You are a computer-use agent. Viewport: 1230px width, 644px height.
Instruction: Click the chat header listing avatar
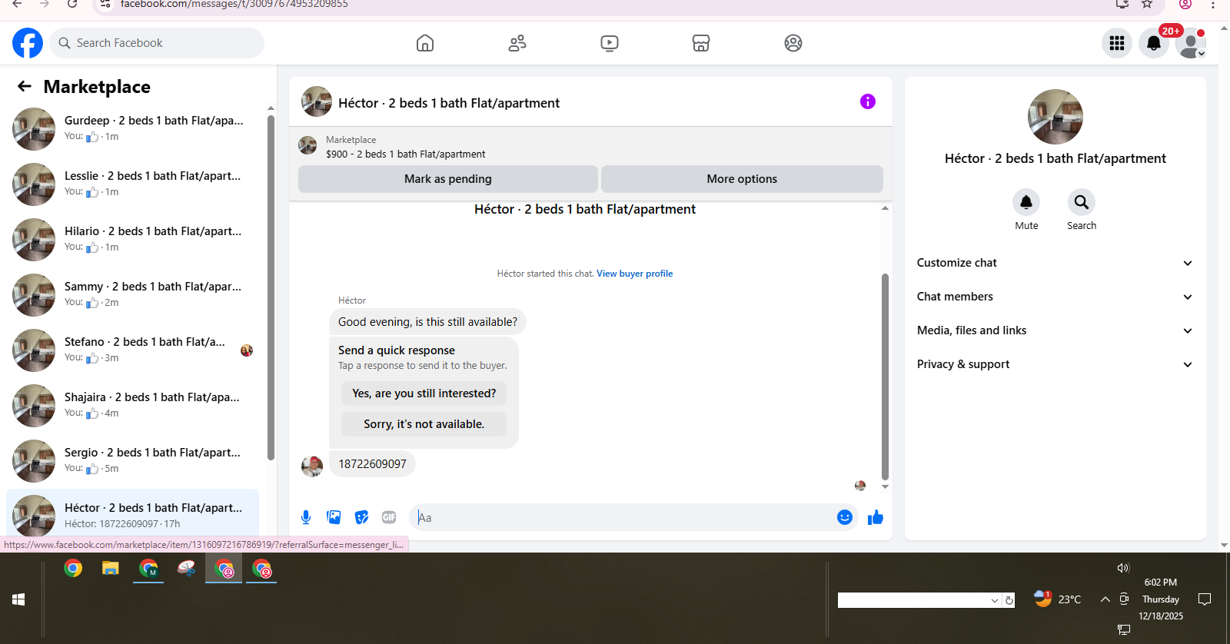(317, 101)
